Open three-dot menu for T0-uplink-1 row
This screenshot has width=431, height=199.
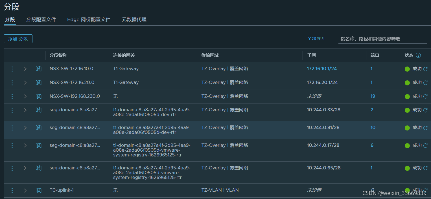pos(12,191)
